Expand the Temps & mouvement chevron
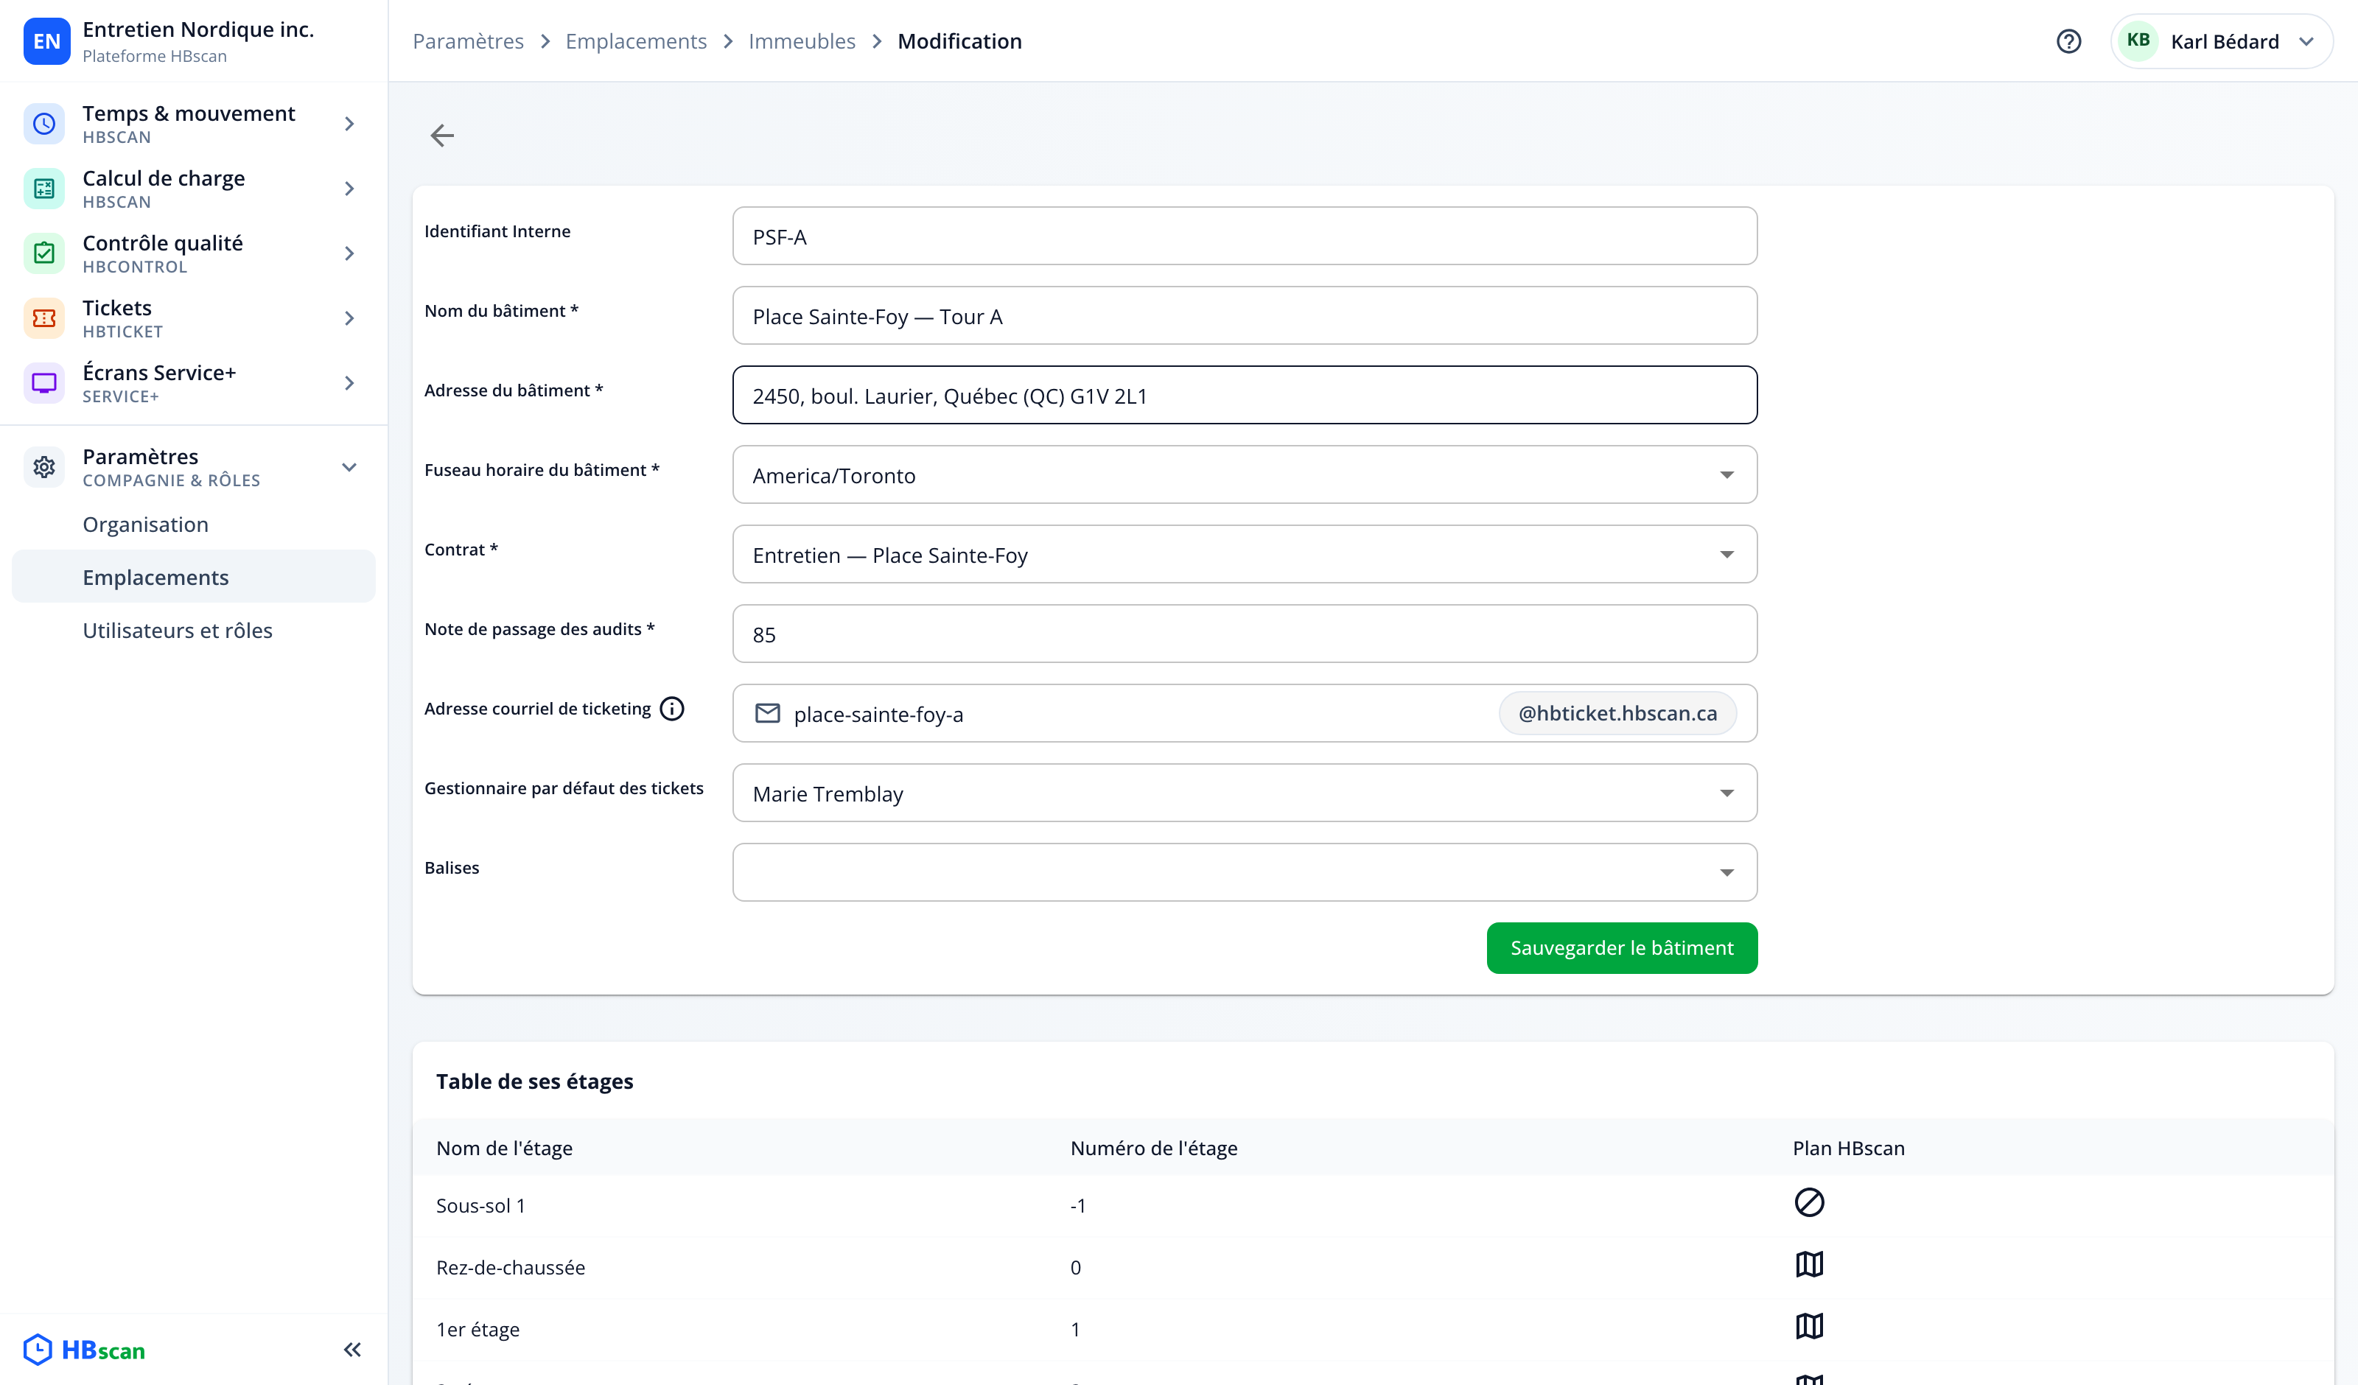Image resolution: width=2358 pixels, height=1385 pixels. pyautogui.click(x=349, y=124)
